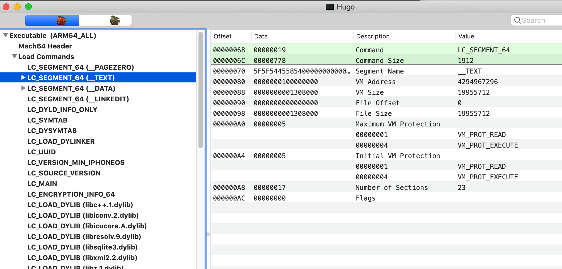562x269 pixels.
Task: Select LC_SEGMENT_64 (__PAGEZERO) load command
Action: [81, 67]
